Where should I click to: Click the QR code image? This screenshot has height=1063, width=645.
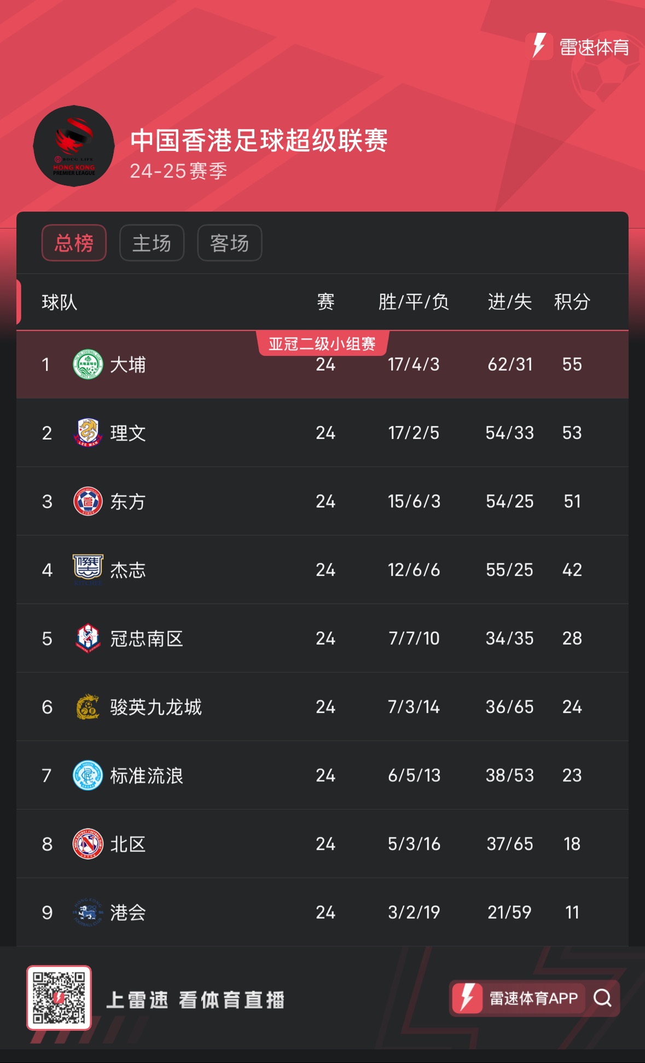coord(59,998)
